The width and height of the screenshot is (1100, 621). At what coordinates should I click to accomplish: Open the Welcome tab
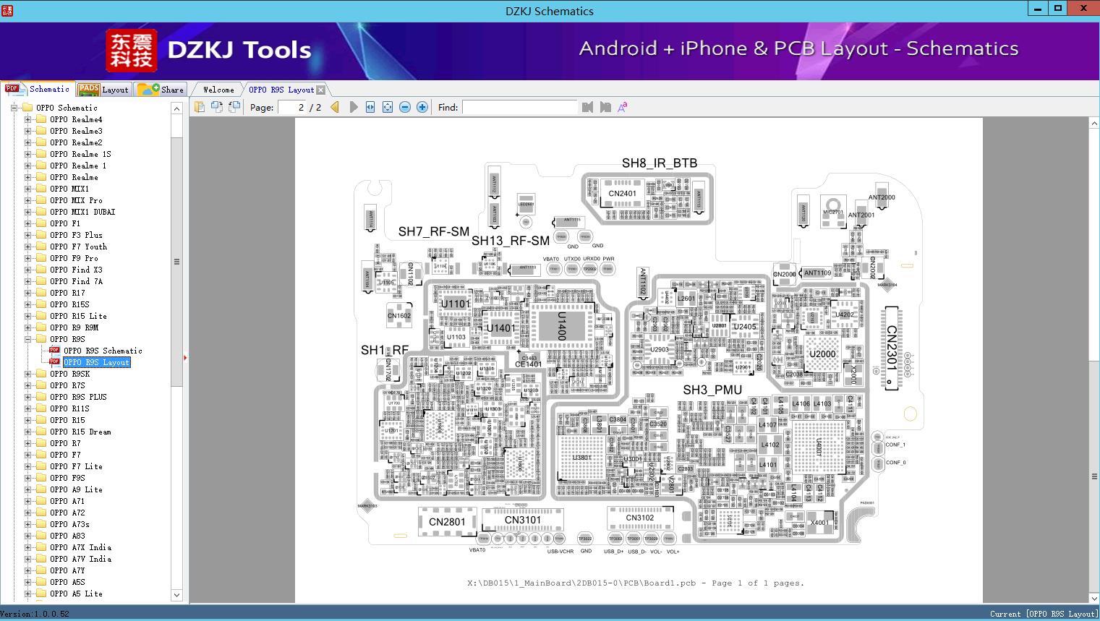click(x=218, y=90)
